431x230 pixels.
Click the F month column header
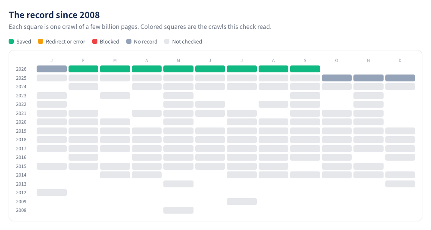tap(83, 60)
